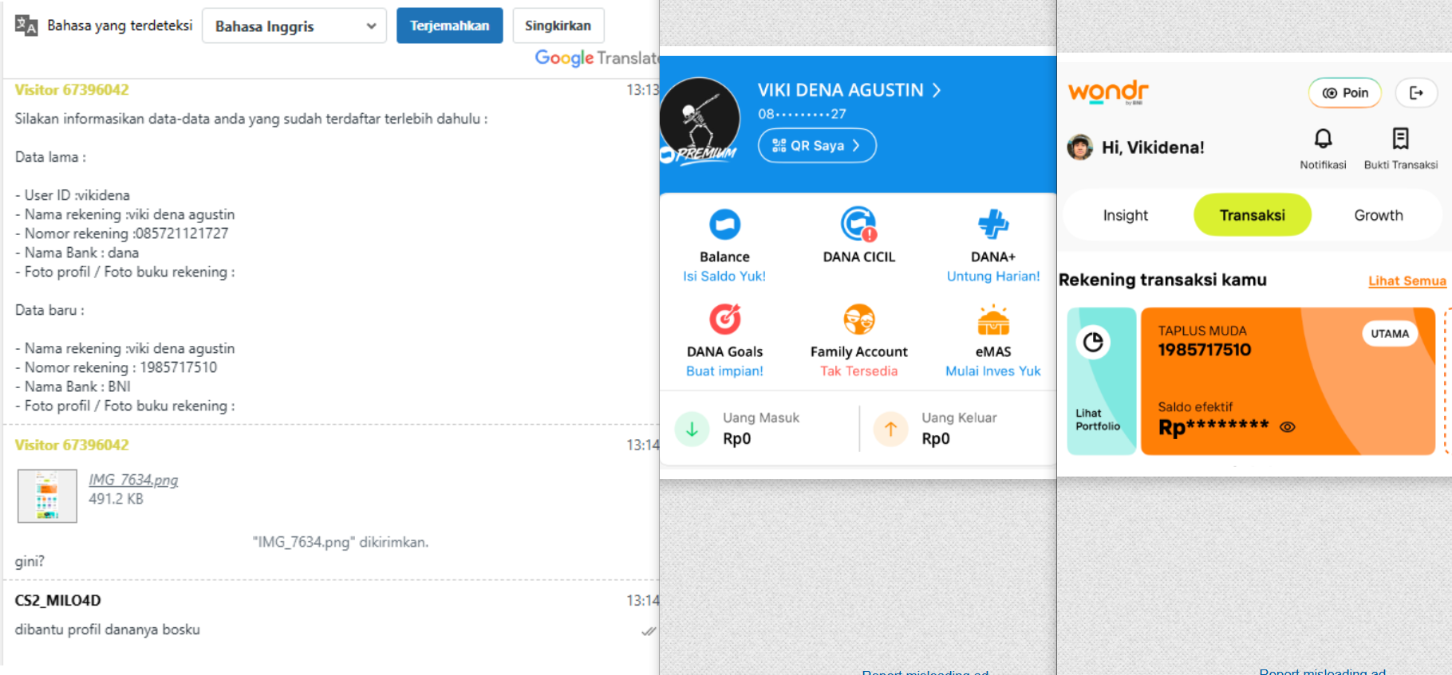The image size is (1452, 675).
Task: Open the Bukti Transaksi receipt icon
Action: pos(1400,139)
